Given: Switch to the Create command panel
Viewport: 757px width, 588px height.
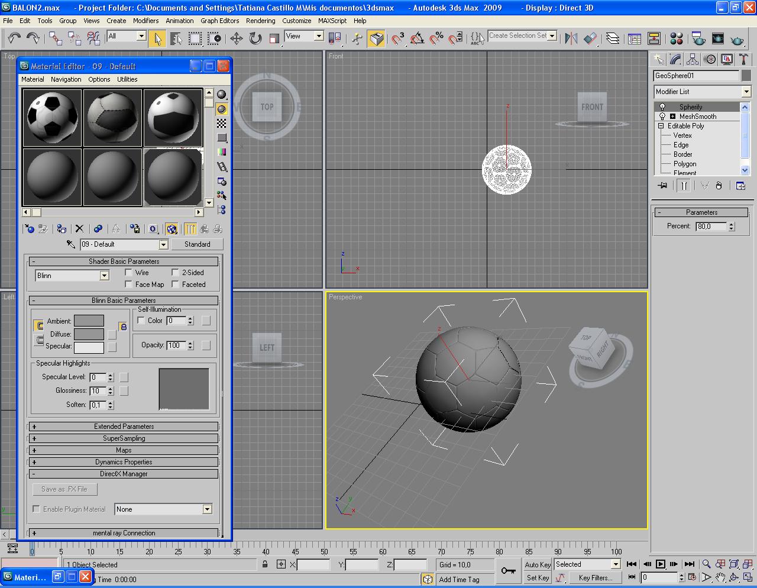Looking at the screenshot, I should (658, 59).
